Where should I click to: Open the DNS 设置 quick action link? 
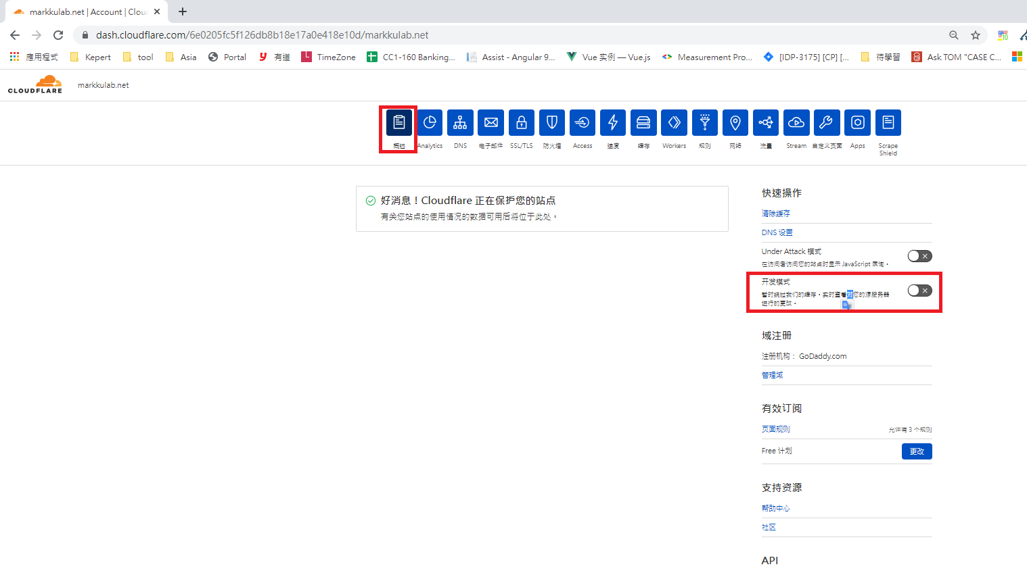click(777, 232)
